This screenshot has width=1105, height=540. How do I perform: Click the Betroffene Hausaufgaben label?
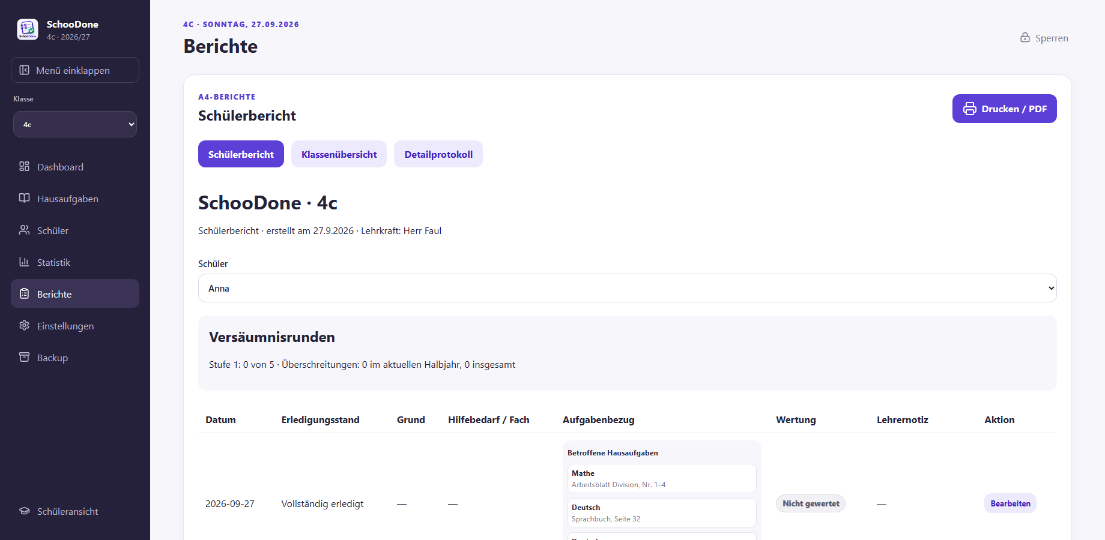pyautogui.click(x=613, y=453)
